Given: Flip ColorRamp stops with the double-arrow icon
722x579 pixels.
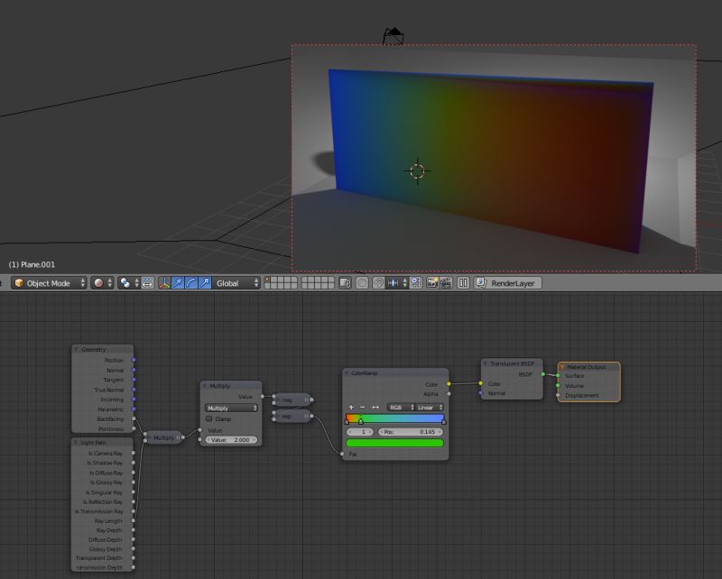Looking at the screenshot, I should (x=375, y=408).
